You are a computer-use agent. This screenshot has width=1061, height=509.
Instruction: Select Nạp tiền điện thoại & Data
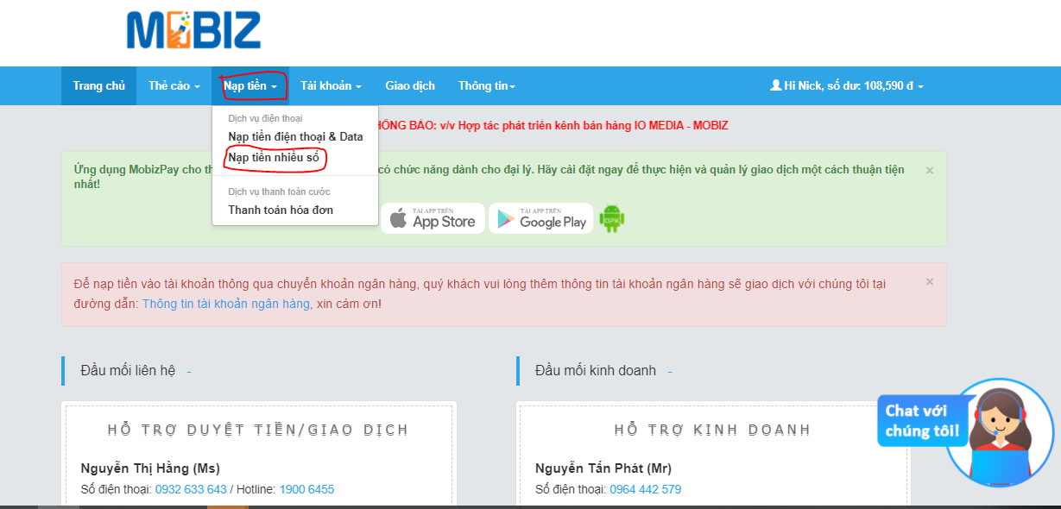coord(295,136)
